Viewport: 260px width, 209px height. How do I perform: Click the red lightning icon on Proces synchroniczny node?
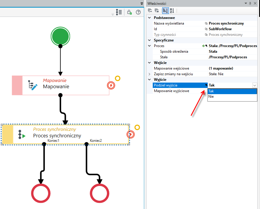131,134
